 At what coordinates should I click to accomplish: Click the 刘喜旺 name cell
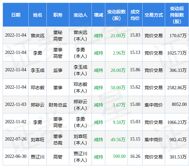pos(38,140)
